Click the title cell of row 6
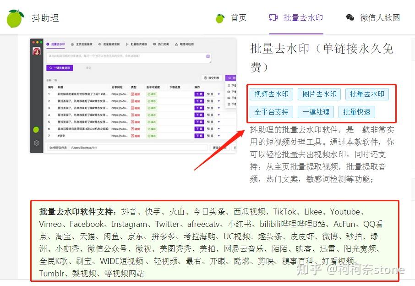 (x=83, y=129)
